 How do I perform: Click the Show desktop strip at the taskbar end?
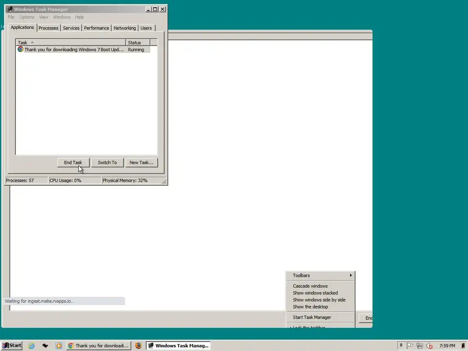click(464, 346)
